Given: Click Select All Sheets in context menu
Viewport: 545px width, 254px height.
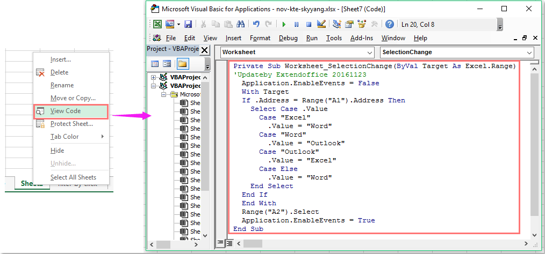Looking at the screenshot, I should click(73, 177).
